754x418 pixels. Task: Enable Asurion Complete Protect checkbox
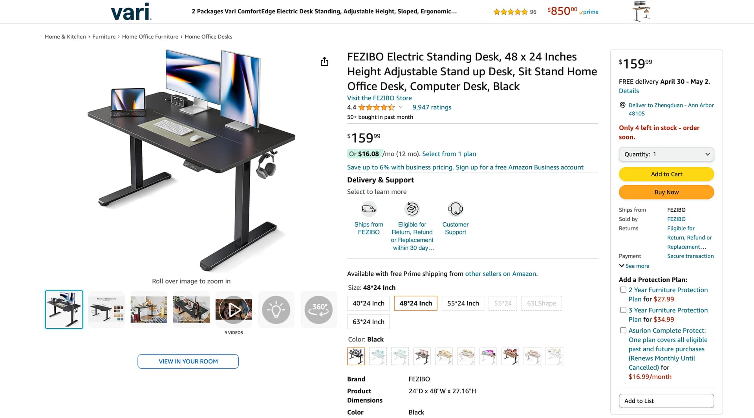[x=623, y=331]
